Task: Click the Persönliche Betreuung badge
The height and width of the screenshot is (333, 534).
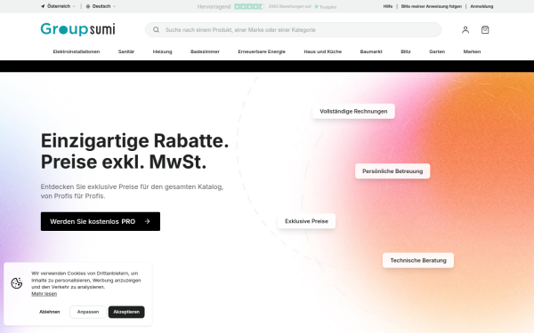Action: tap(392, 170)
